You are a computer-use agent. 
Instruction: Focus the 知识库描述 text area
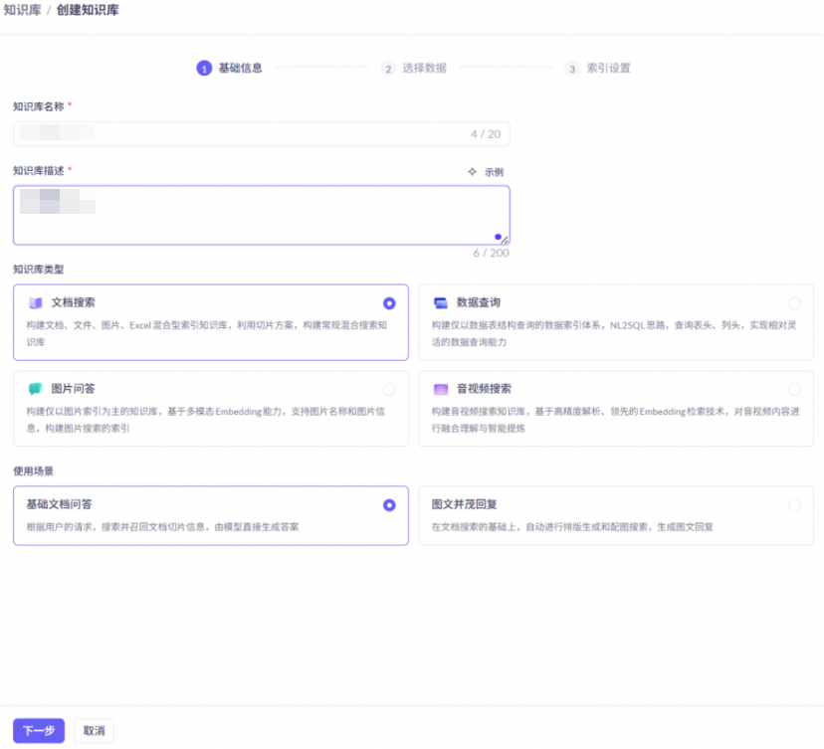pos(261,215)
